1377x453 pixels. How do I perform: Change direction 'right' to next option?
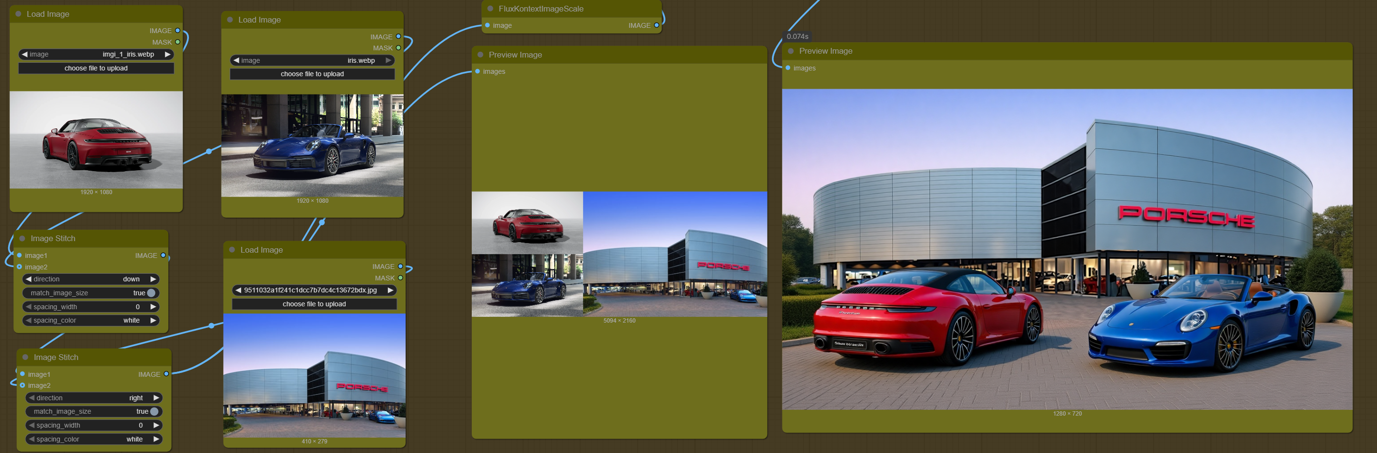tap(156, 397)
